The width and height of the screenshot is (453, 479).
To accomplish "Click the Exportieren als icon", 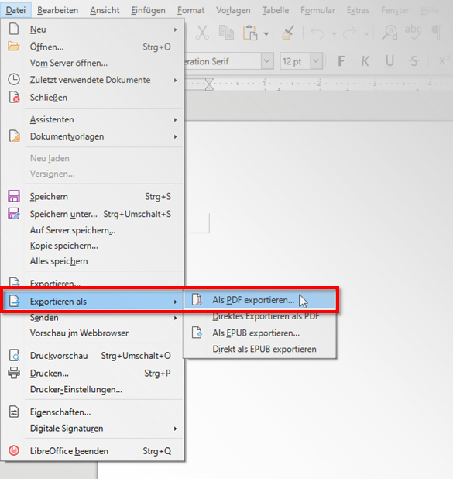I will pyautogui.click(x=14, y=301).
